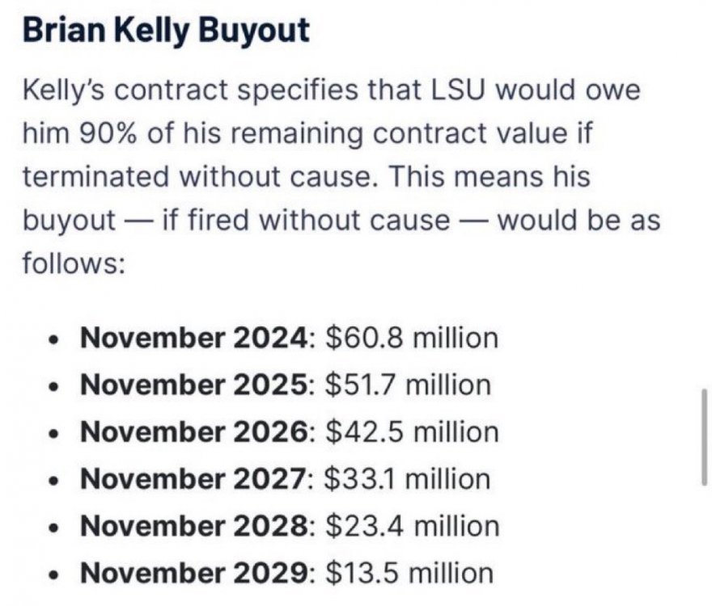The width and height of the screenshot is (712, 606).
Task: Click the "$60.8 million" amount
Action: click(x=412, y=337)
